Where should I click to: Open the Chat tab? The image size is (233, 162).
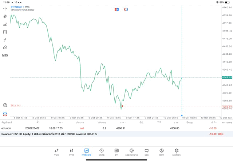(147, 152)
